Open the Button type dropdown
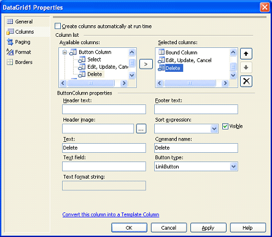 point(233,166)
